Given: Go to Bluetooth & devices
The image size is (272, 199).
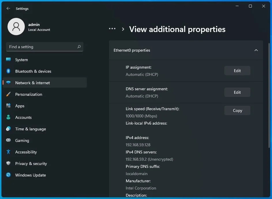Looking at the screenshot, I should pos(45,71).
